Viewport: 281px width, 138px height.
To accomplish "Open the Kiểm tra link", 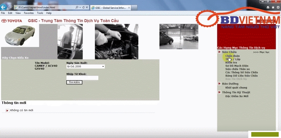I will coord(231,62).
